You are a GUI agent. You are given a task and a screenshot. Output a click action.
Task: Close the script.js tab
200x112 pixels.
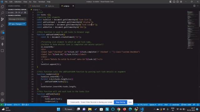(x=73, y=6)
